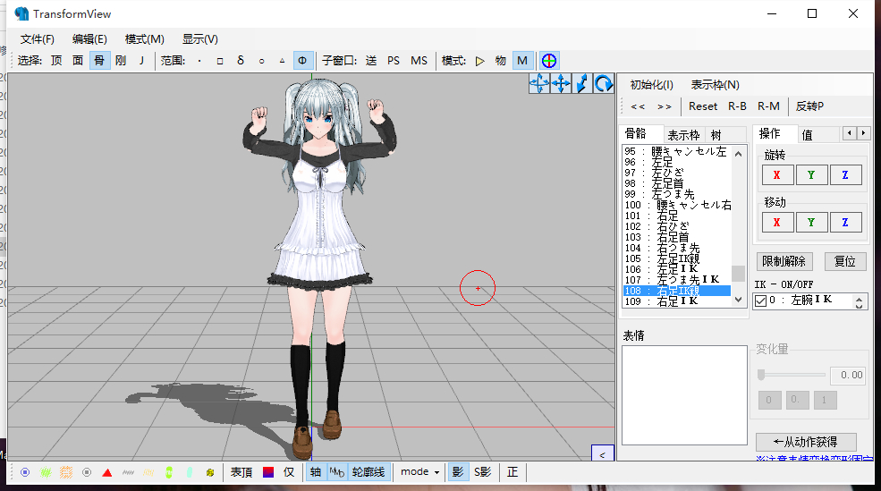The width and height of the screenshot is (881, 491).
Task: Switch to the 表示枠 tab in bone panel
Action: 683,135
